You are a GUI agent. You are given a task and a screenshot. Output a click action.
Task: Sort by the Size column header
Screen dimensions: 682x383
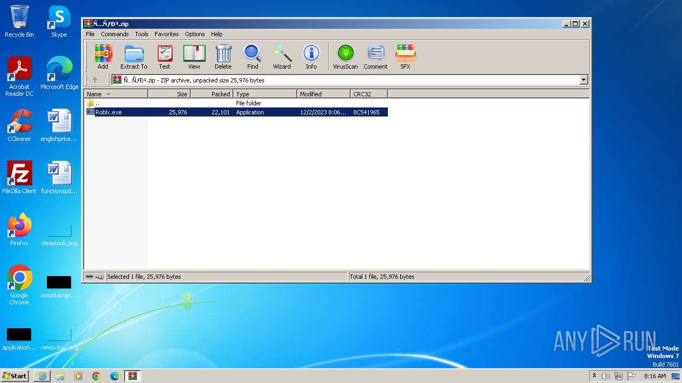click(x=169, y=94)
